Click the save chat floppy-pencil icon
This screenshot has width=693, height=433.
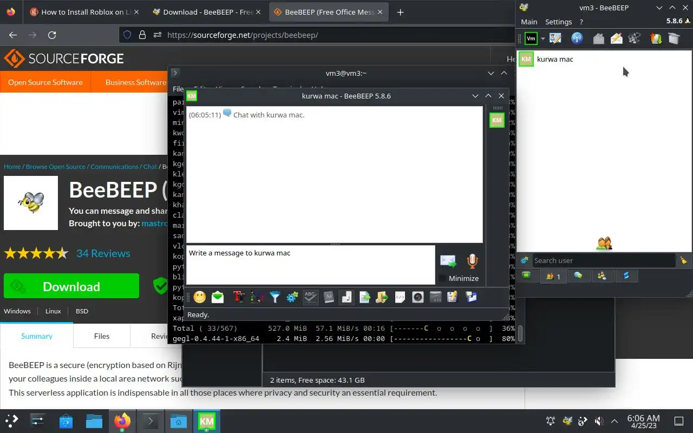[x=453, y=297]
